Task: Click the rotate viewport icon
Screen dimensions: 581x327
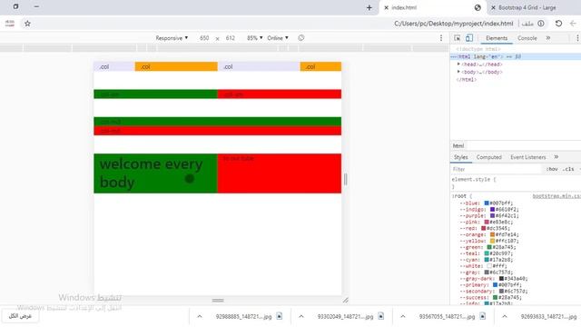Action: [x=301, y=38]
